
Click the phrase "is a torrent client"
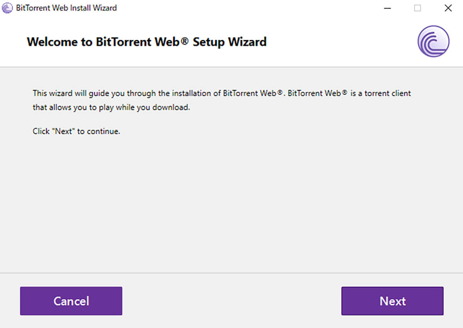381,93
